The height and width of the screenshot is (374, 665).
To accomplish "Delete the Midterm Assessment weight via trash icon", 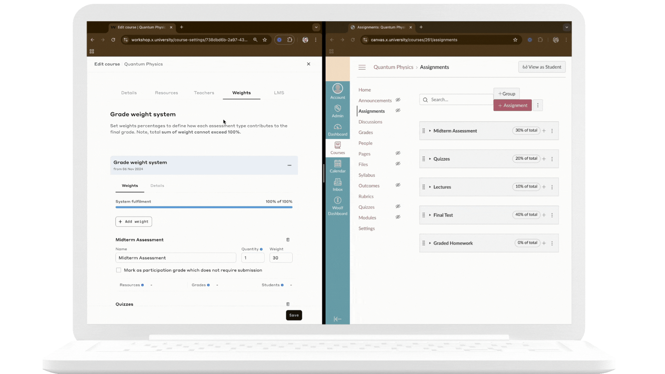I will (x=288, y=240).
